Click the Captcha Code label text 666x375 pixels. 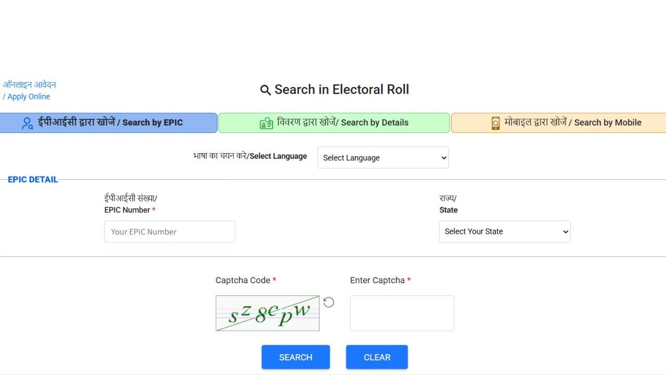pyautogui.click(x=242, y=280)
